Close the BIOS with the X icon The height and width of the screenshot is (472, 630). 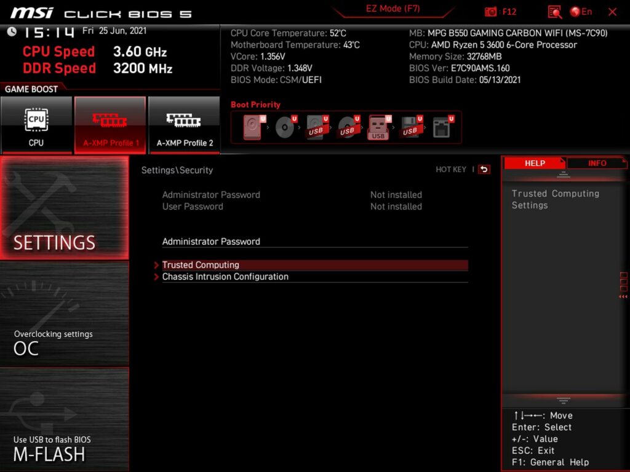tap(612, 12)
